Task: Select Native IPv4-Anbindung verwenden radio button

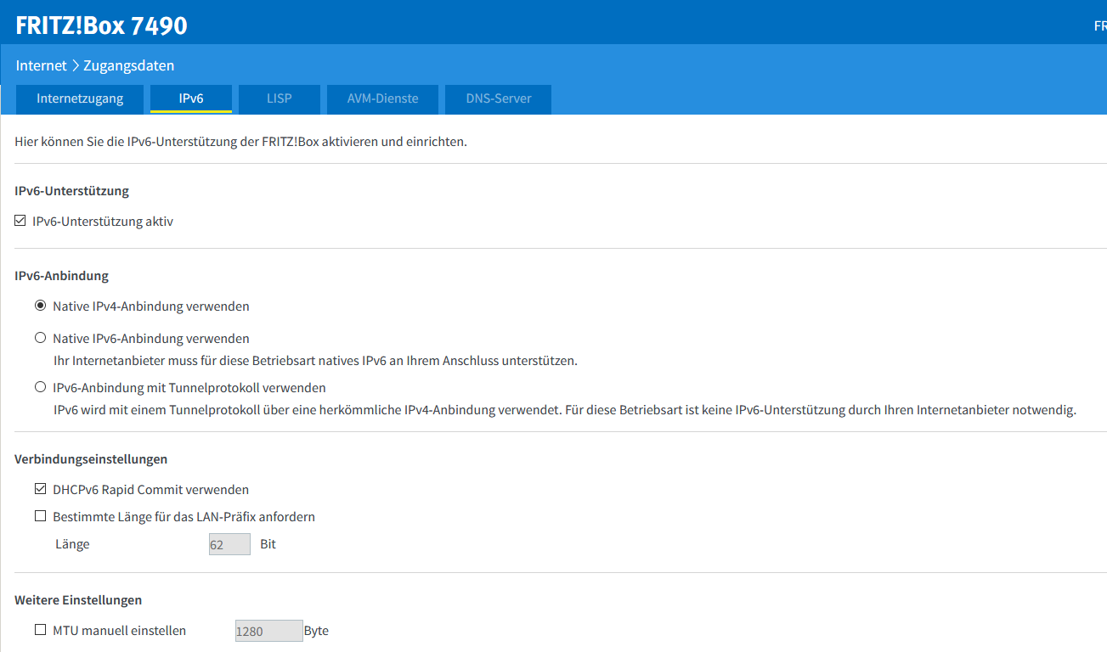Action: [40, 306]
